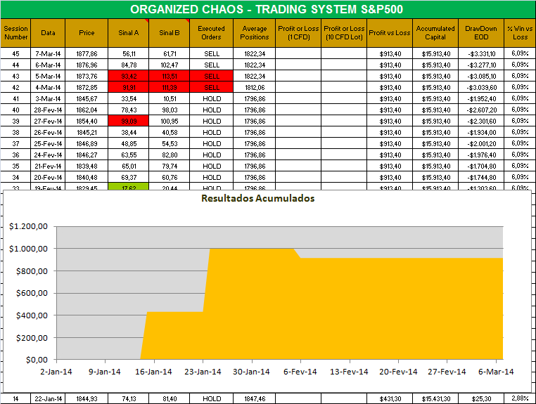Select the 'DrawDown EOD' header

(481, 33)
